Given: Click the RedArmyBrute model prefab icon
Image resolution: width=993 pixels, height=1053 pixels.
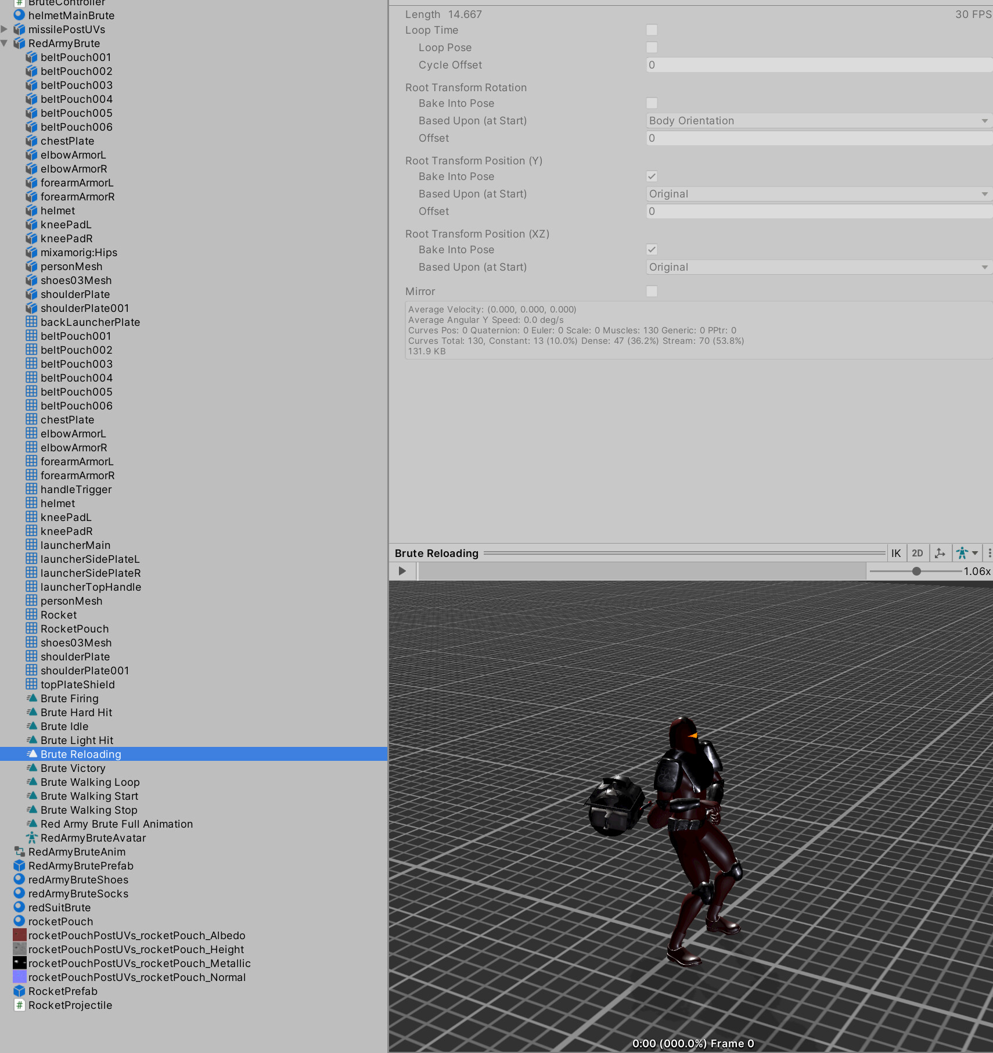Looking at the screenshot, I should (x=19, y=43).
